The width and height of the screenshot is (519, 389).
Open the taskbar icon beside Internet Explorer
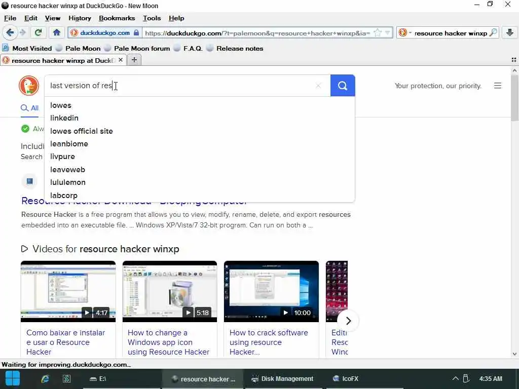[66, 379]
